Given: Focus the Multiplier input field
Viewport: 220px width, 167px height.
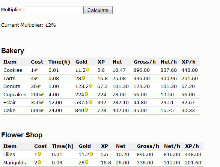Looking at the screenshot, I should (x=53, y=10).
